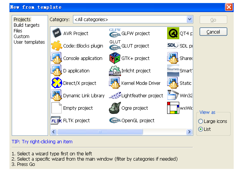Click the 'Kernel Mode Driver' label
This screenshot has height=181, width=242.
click(141, 83)
